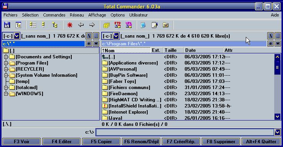The width and height of the screenshot is (283, 147).
Task: Switch to brief view with grid icon
Action: pyautogui.click(x=33, y=25)
